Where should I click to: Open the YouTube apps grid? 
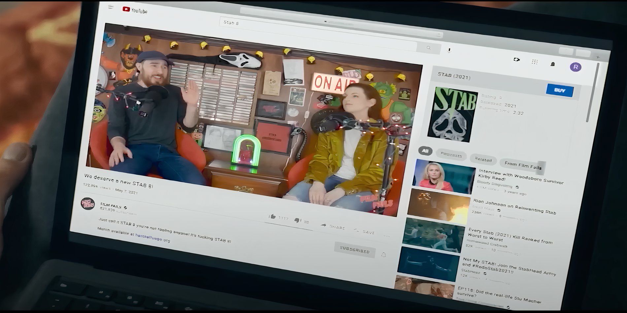point(535,62)
